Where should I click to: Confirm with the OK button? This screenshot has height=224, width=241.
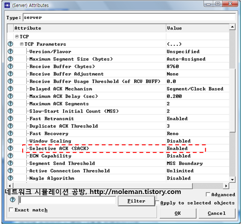click(177, 213)
